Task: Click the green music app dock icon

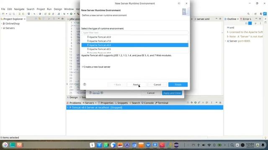Action: [x=106, y=145]
